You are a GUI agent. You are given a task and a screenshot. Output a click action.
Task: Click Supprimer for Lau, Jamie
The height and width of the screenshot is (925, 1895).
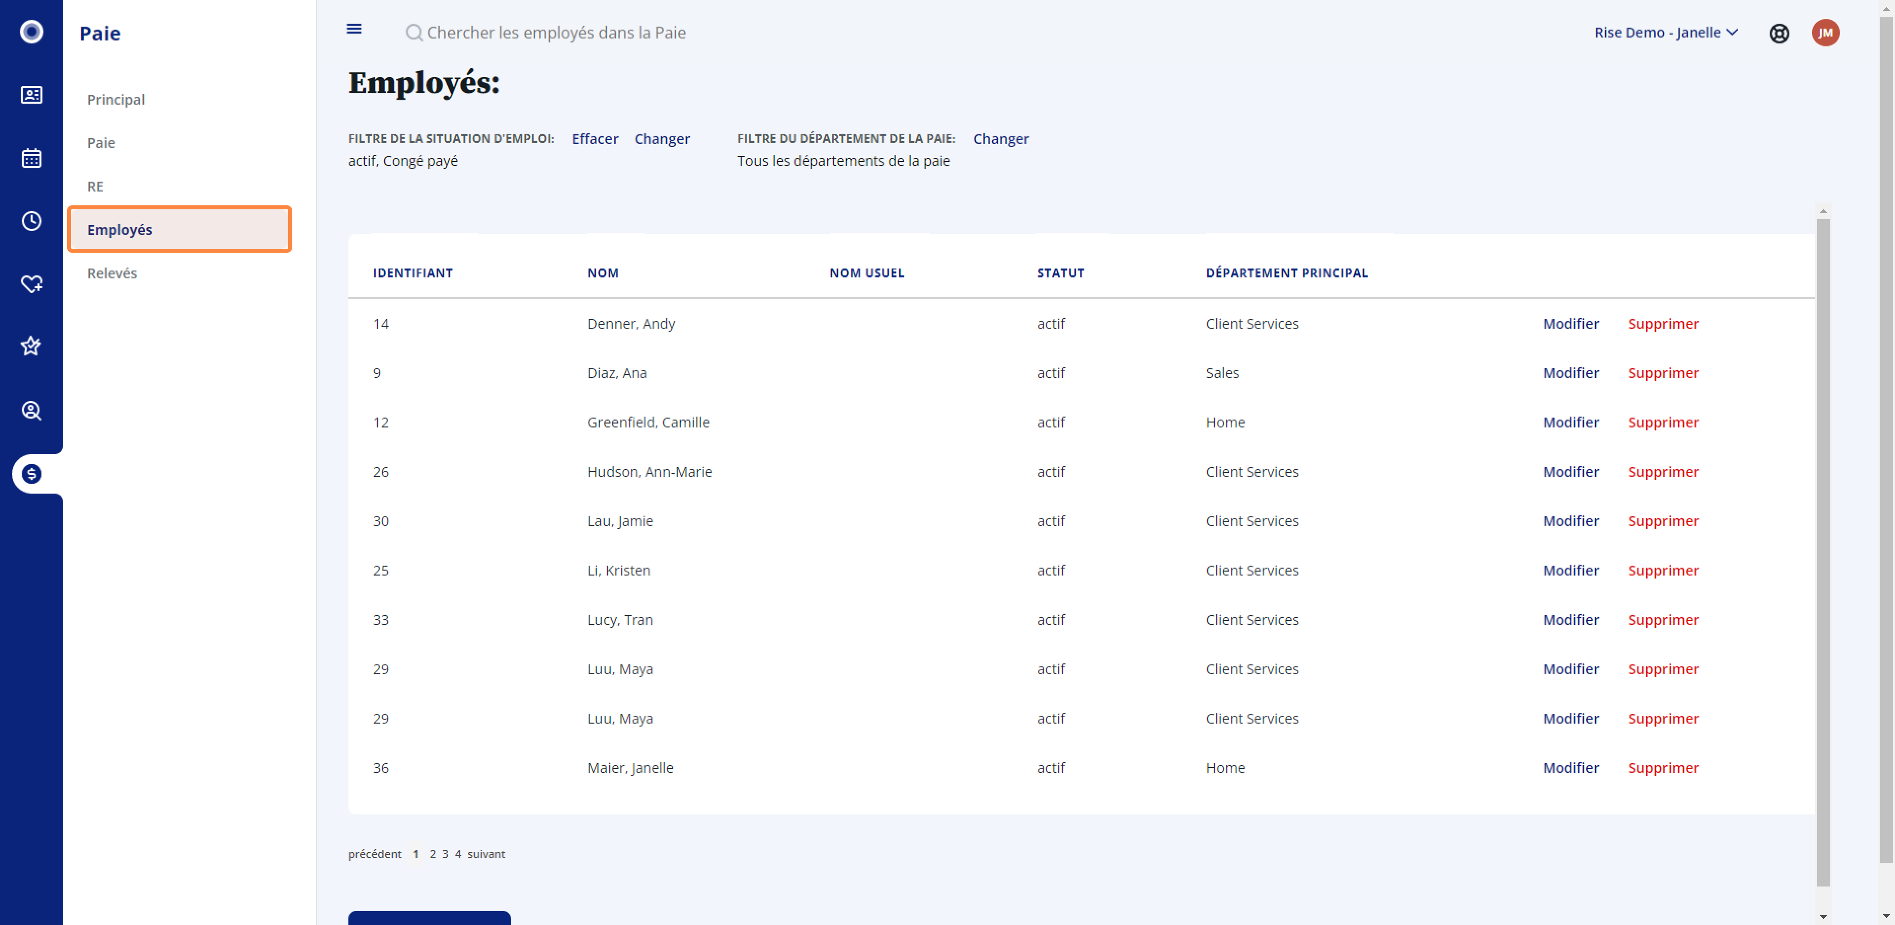pos(1663,521)
